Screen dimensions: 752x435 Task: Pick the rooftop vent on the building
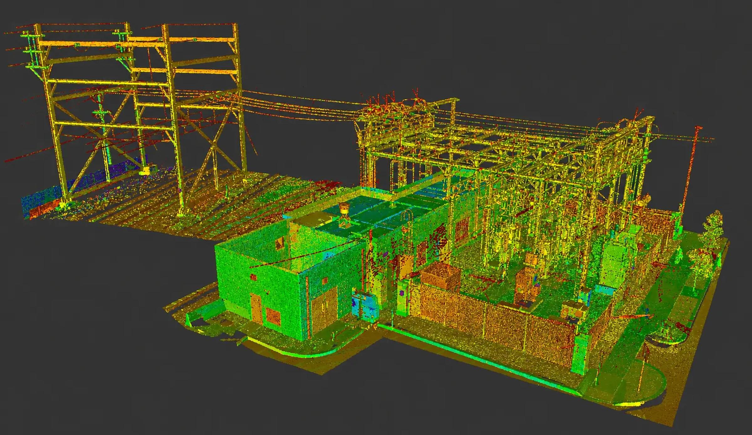[345, 215]
